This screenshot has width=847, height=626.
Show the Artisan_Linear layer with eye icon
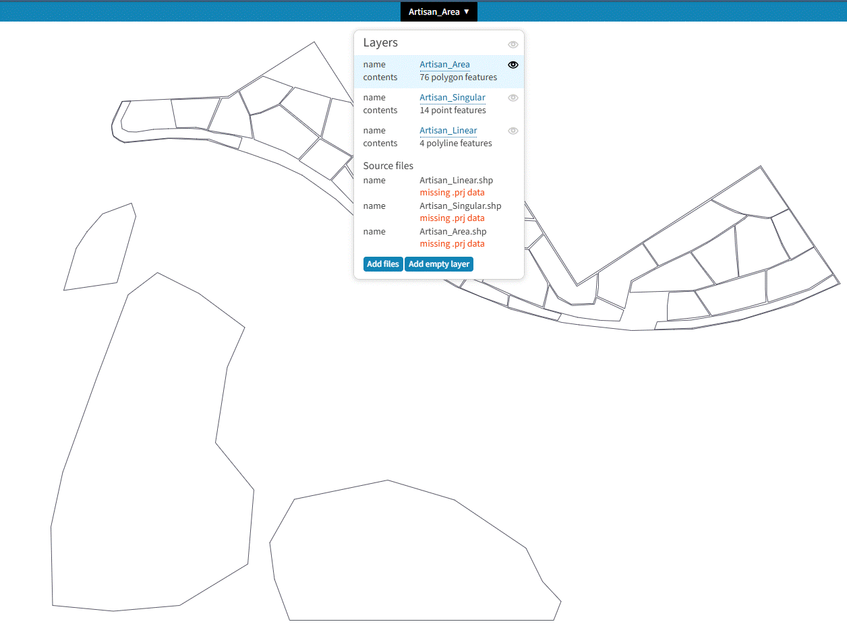coord(513,131)
